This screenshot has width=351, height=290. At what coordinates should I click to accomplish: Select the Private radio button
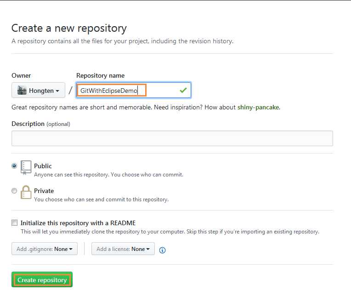[x=14, y=191]
